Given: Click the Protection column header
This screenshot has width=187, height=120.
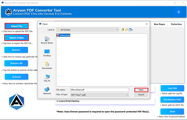Looking at the screenshot, I should (x=176, y=24).
